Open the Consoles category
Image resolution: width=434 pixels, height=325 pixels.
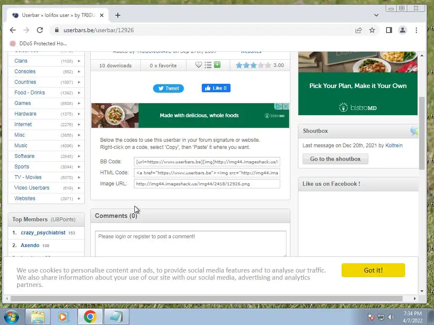coord(25,71)
